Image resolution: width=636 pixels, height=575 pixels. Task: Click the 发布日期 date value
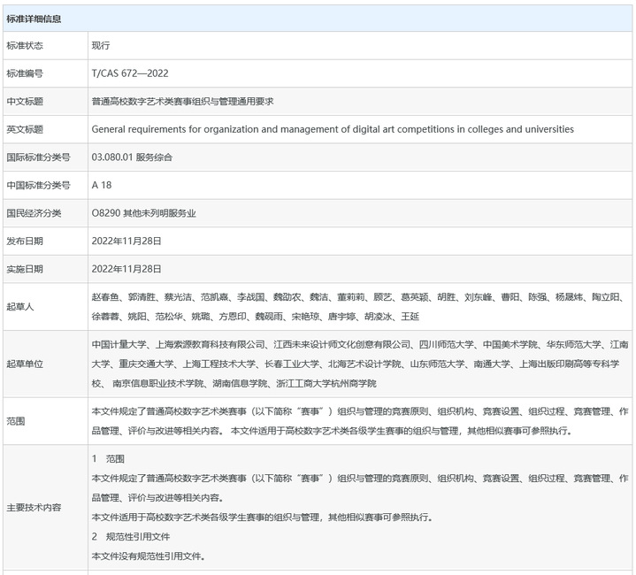tap(126, 241)
